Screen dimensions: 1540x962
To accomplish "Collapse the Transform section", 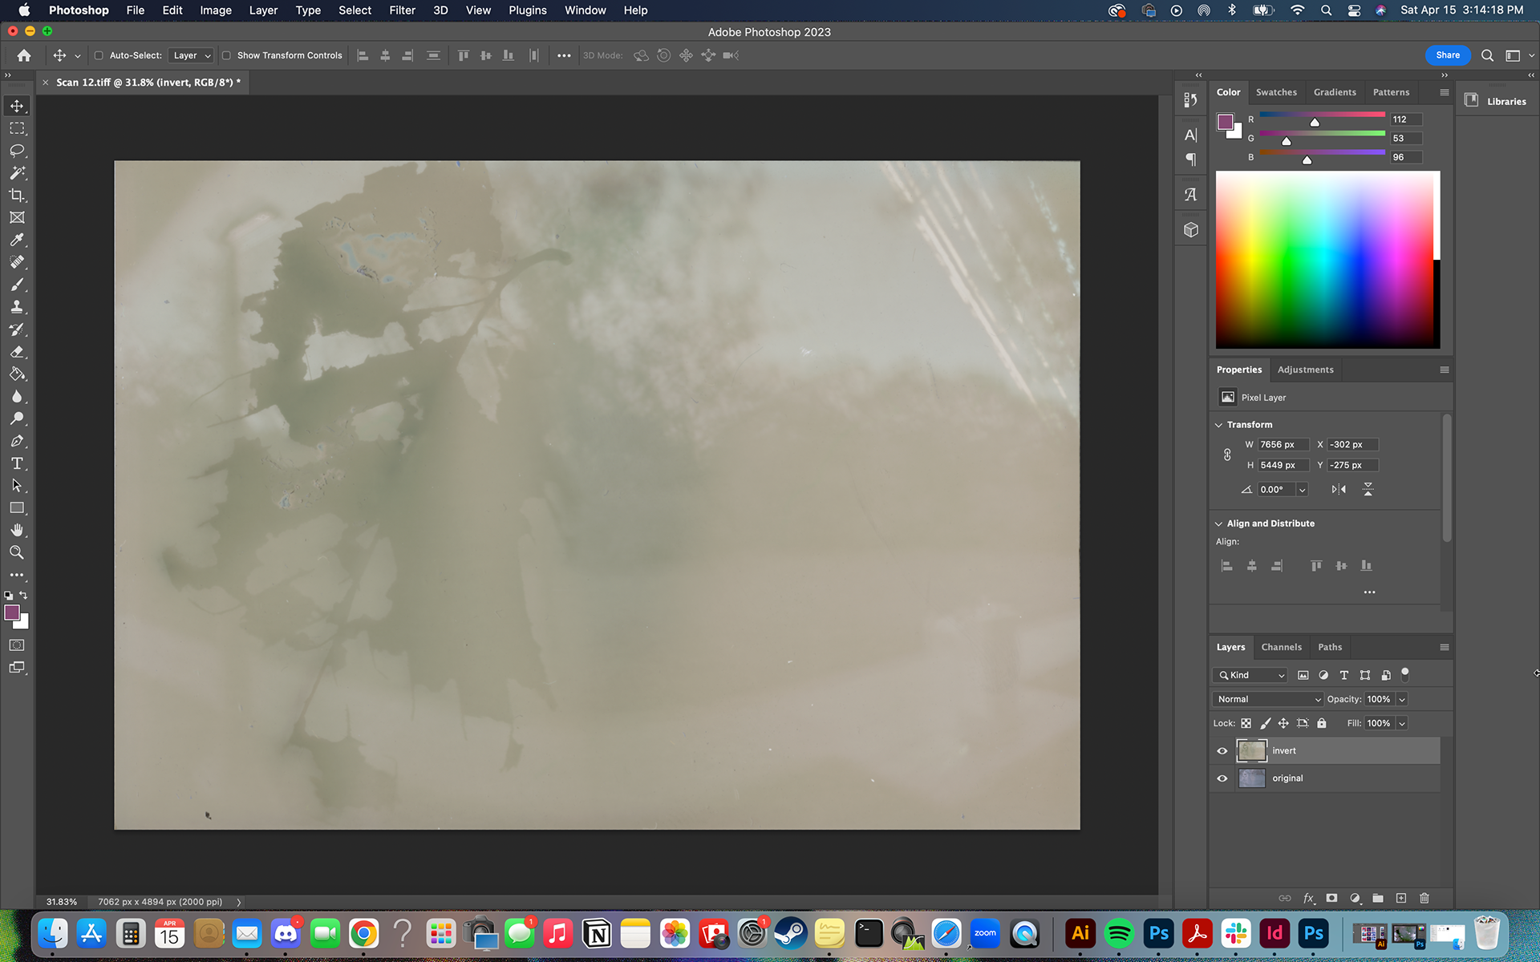I will point(1219,425).
